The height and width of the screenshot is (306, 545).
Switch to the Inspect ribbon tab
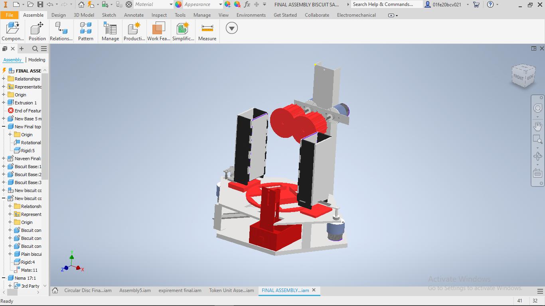click(159, 15)
